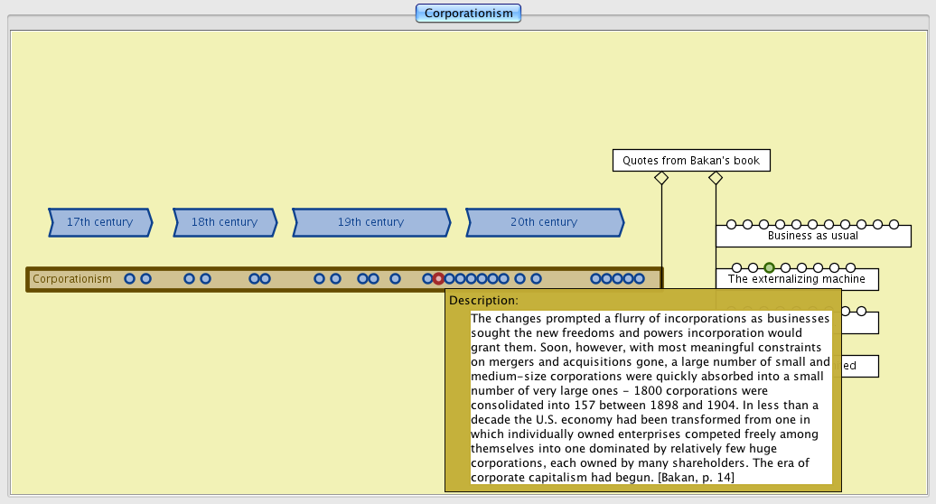
Task: Click first circle on Business as usual row
Action: [x=731, y=224]
